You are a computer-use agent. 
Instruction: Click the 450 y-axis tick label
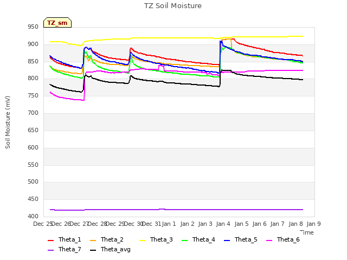[x=33, y=199]
